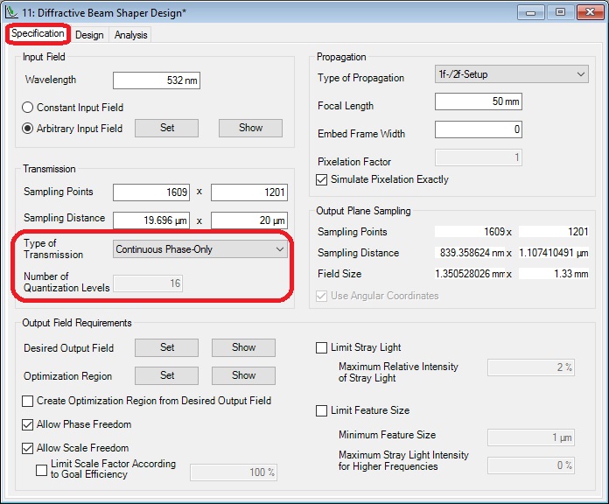Set the Desired Output Field
This screenshot has height=504, width=609.
[167, 347]
